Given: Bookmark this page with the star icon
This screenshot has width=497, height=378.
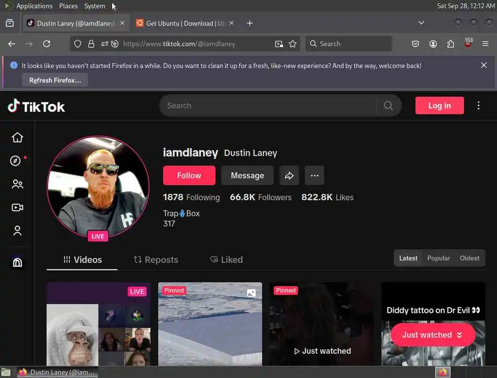Looking at the screenshot, I should click(293, 44).
